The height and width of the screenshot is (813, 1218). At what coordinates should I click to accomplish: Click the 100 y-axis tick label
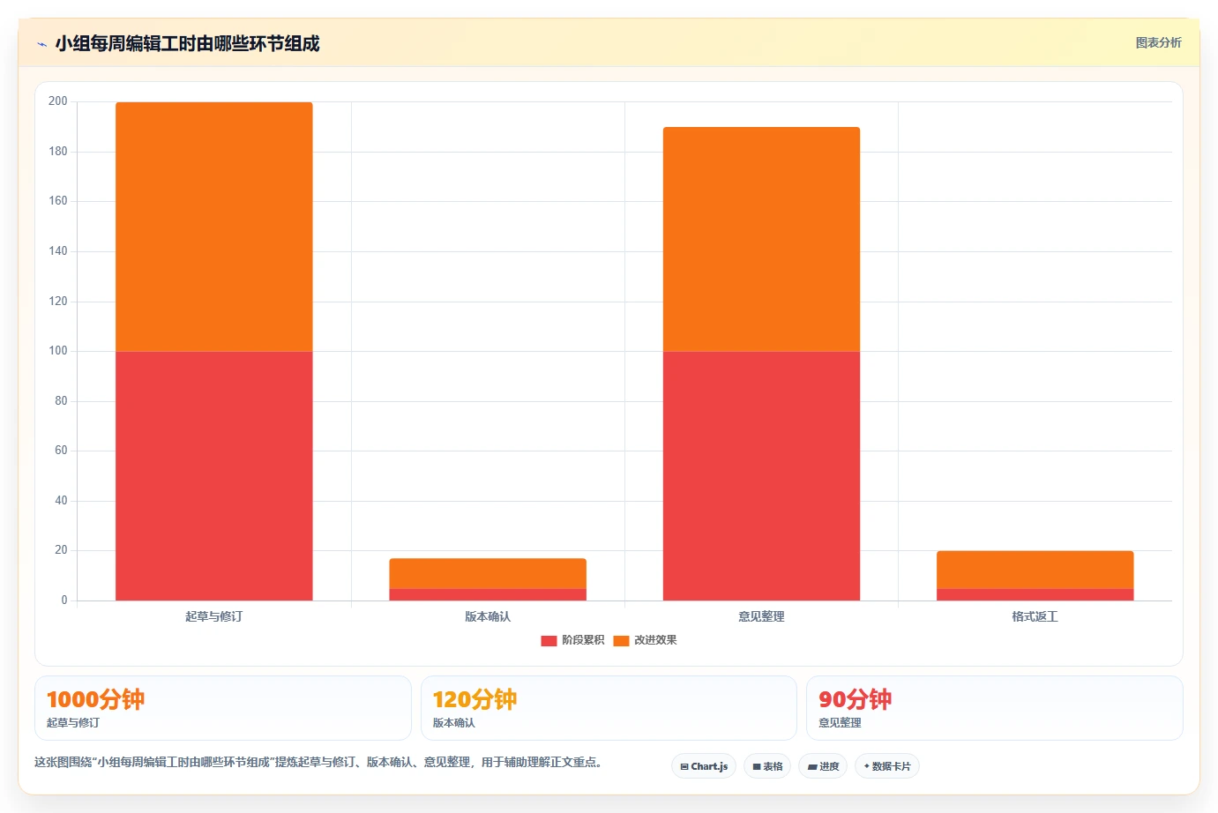[57, 351]
